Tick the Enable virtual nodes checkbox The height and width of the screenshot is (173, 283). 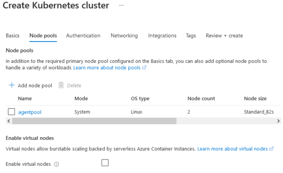105,163
